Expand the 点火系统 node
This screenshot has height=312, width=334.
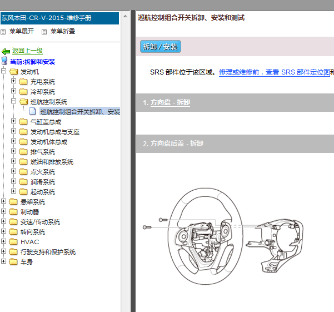pos(13,171)
